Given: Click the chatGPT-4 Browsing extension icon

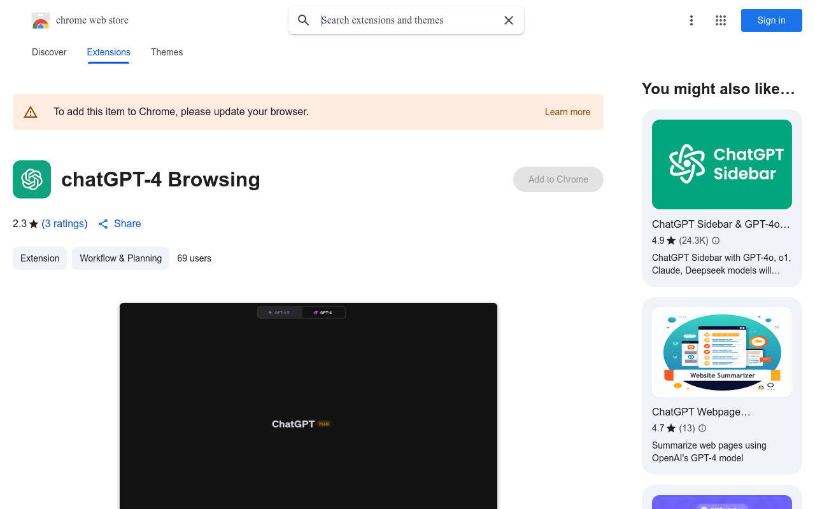Looking at the screenshot, I should (31, 179).
